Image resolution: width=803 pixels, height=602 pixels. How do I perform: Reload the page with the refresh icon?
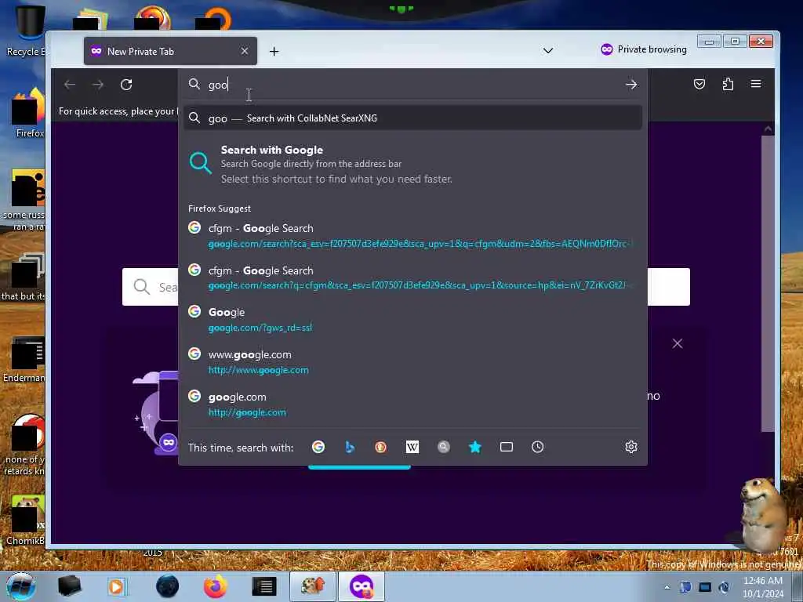[126, 85]
